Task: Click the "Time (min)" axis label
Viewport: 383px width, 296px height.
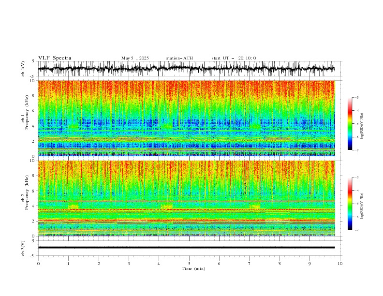Action: [x=193, y=268]
